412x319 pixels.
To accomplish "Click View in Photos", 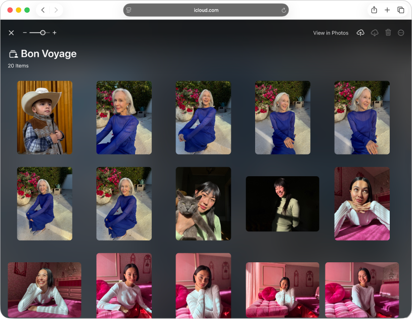I will [x=331, y=33].
